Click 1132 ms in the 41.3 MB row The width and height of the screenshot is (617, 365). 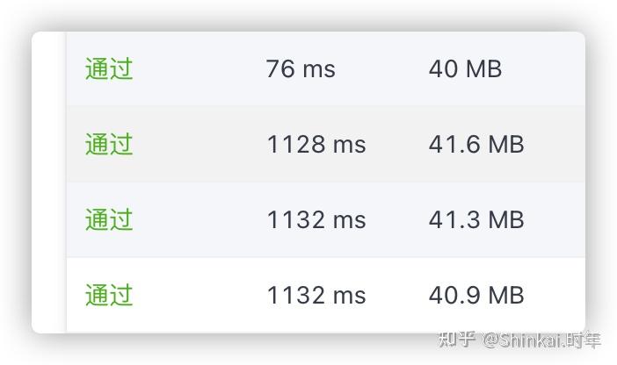[316, 219]
